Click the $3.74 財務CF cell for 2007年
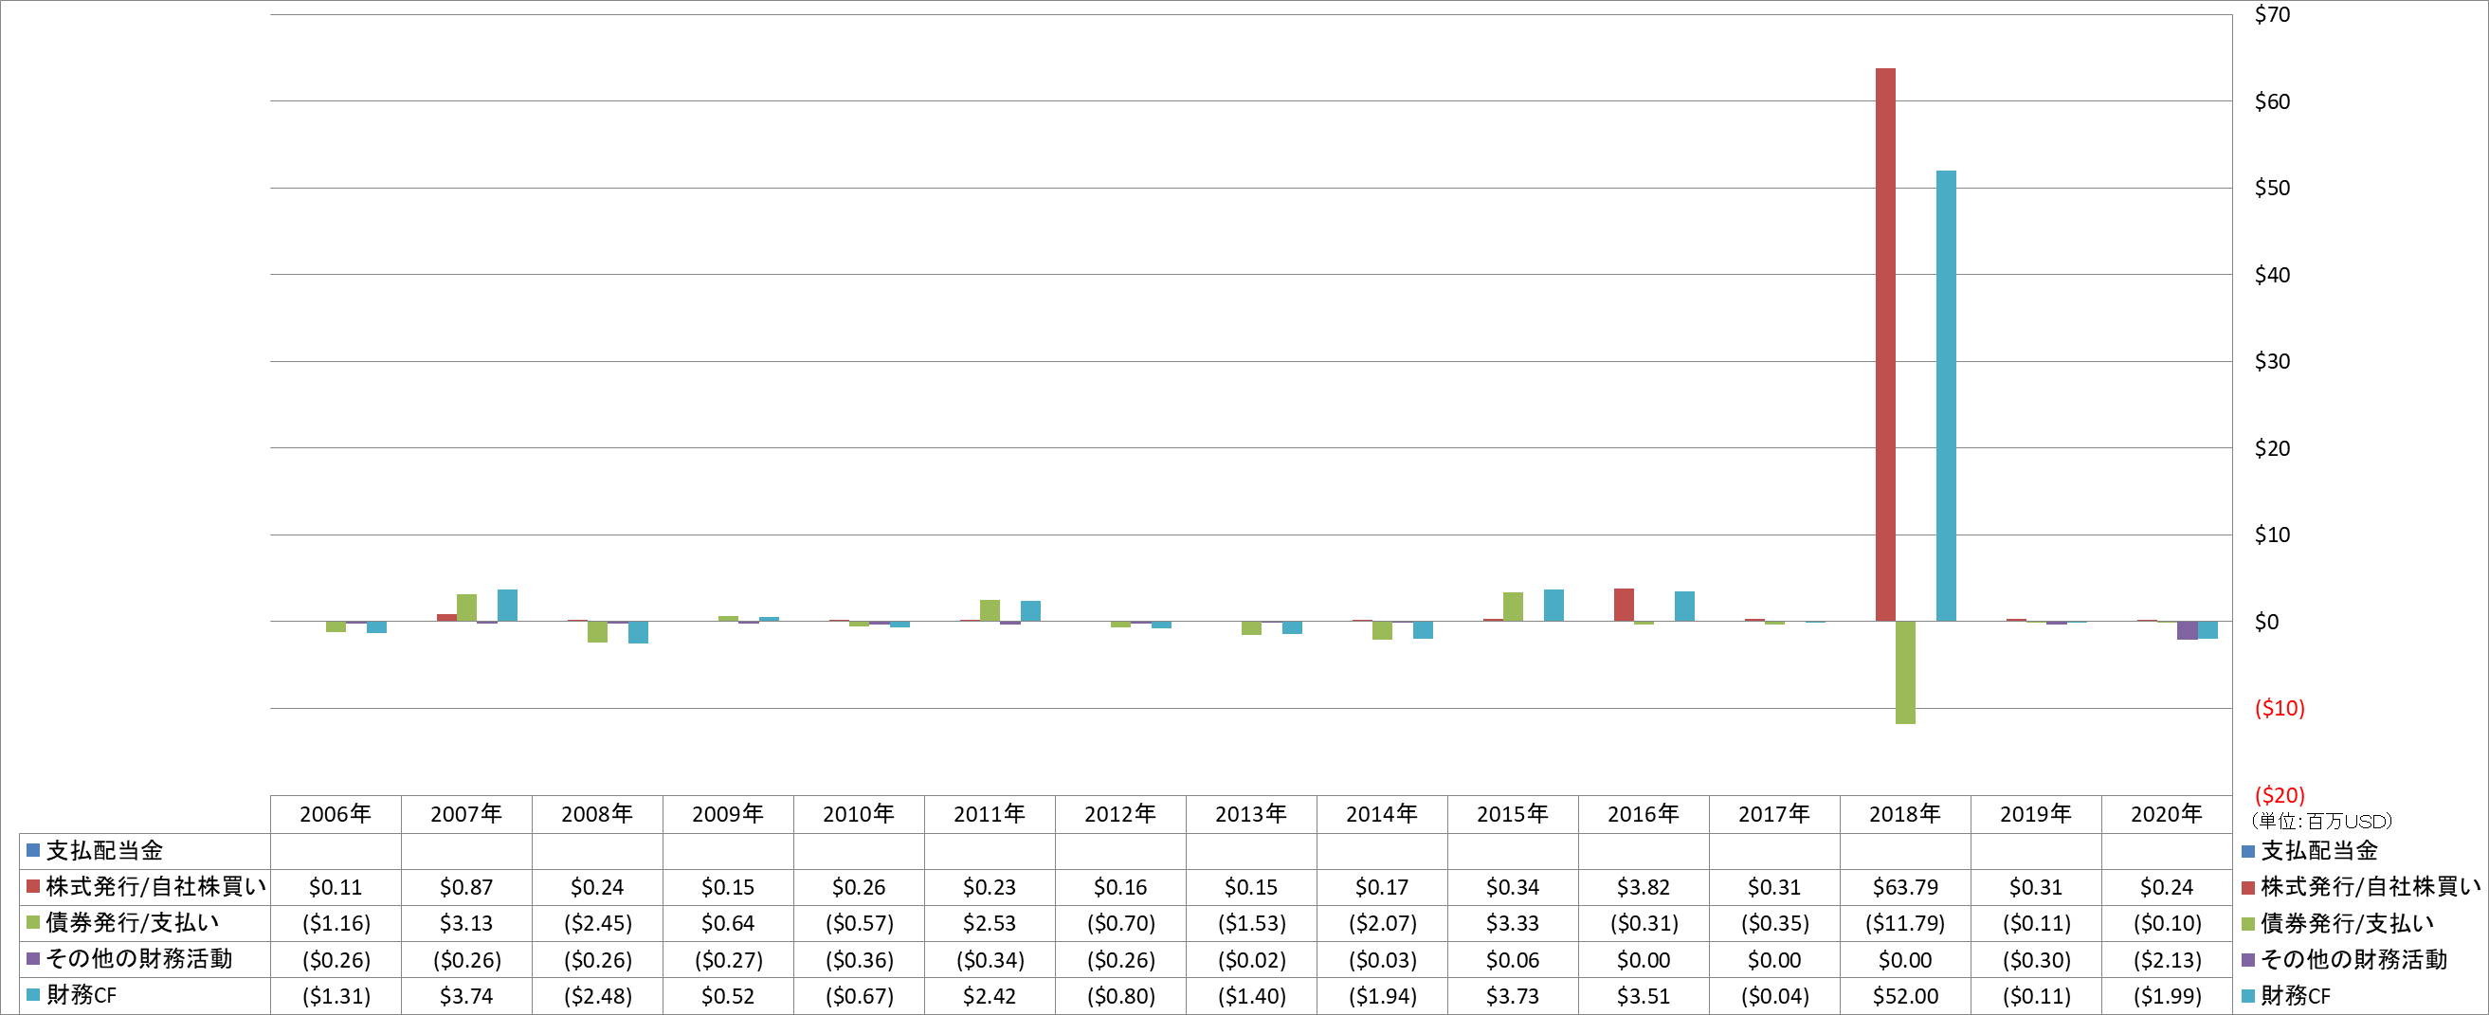Screen dimensions: 2489x1015 (466, 996)
